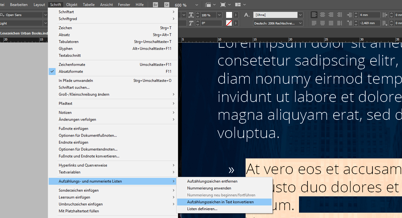Click the vertical scale stepper arrows
The image size is (402, 218).
198,15
